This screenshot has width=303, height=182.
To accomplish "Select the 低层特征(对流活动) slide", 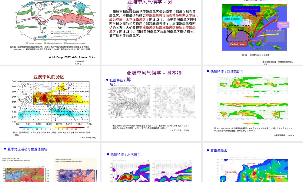I will [x=253, y=104].
